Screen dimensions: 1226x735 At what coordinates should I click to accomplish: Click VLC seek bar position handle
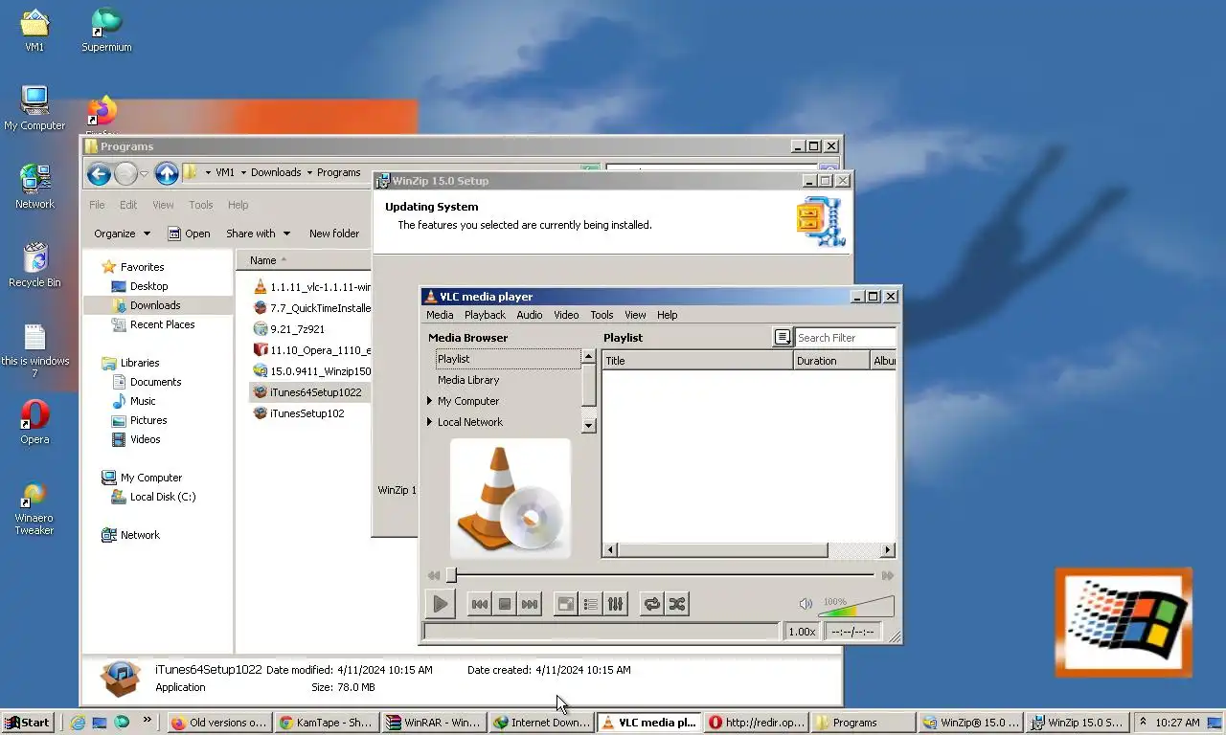pos(451,575)
